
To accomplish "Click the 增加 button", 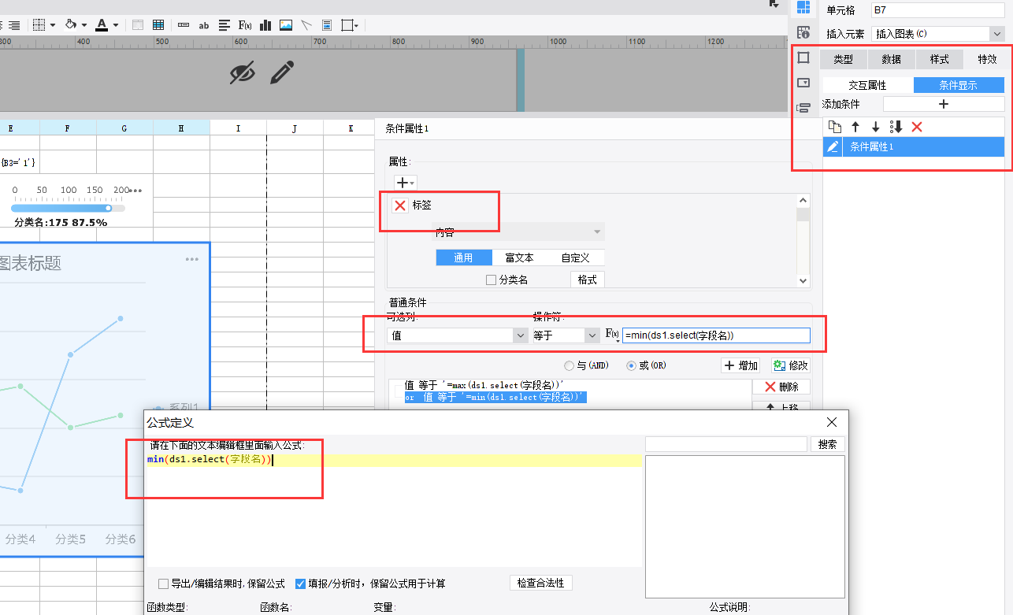I will 742,365.
